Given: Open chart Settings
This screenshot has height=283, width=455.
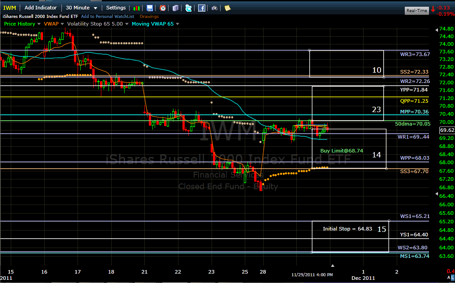Looking at the screenshot, I should tap(116, 8).
